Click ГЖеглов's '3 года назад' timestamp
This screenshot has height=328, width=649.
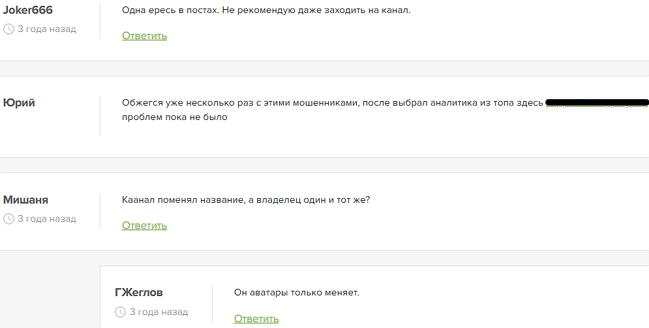point(159,312)
